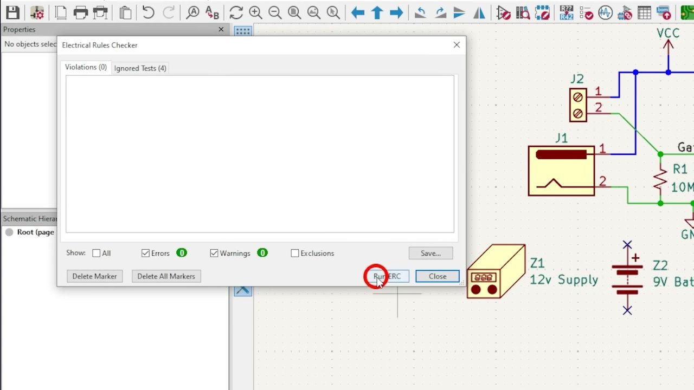Open the Footprint Editor icon

(x=542, y=12)
